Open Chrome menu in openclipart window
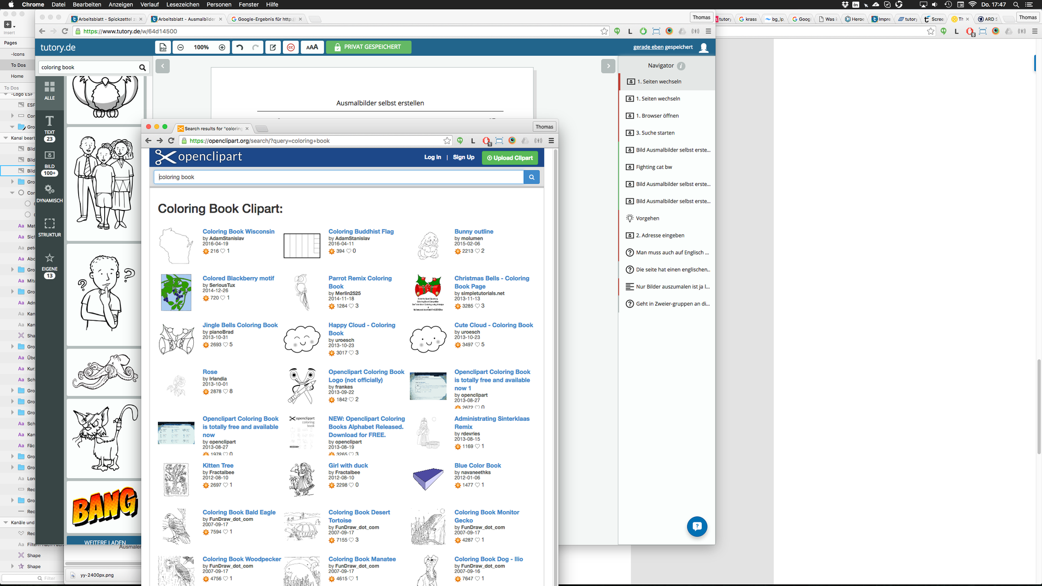The height and width of the screenshot is (586, 1042). [551, 141]
